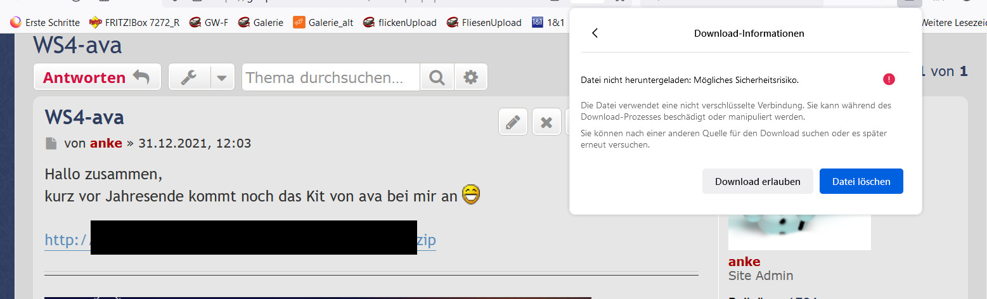Screen dimensions: 987x299
Task: Open the Erste Schritte bookmark
Action: point(46,22)
